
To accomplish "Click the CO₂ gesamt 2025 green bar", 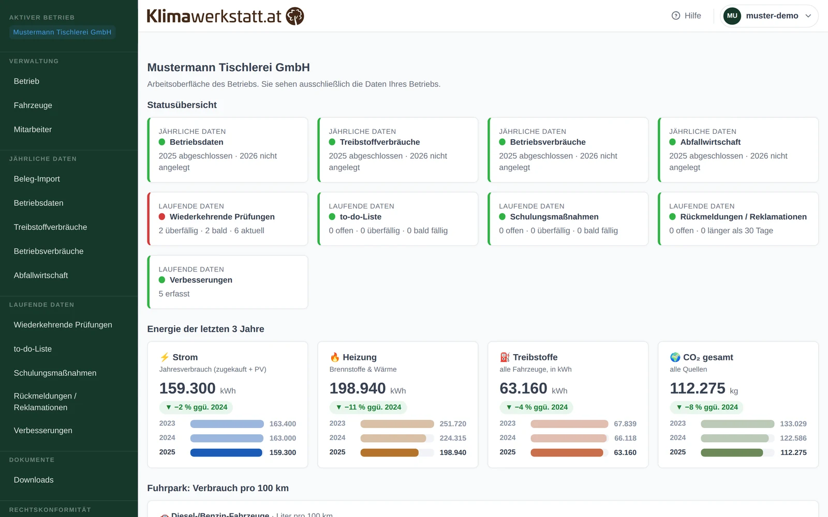I will pyautogui.click(x=732, y=452).
